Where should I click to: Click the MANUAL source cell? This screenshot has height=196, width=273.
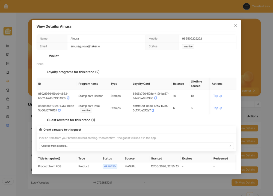pos(130,167)
